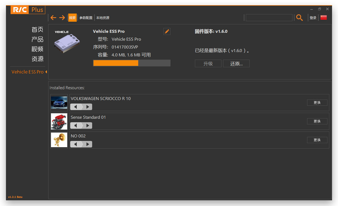This screenshot has width=338, height=206.
Task: Click the 4.0 MB, 1.6 MB 可用 text
Action: 131,55
